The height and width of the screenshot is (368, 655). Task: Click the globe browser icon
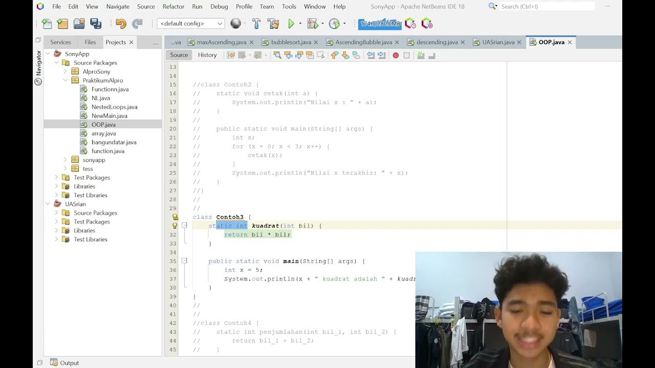coord(235,24)
